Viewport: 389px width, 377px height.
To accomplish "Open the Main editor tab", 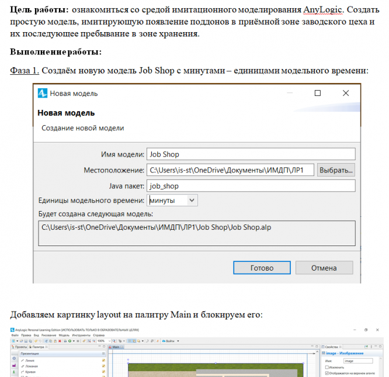I will [116, 347].
